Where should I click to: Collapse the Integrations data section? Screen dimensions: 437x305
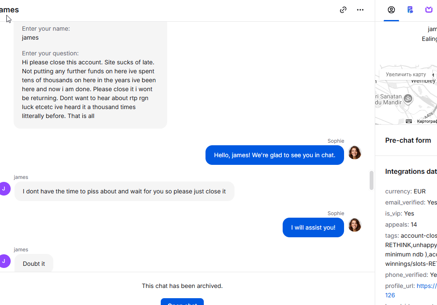[411, 172]
